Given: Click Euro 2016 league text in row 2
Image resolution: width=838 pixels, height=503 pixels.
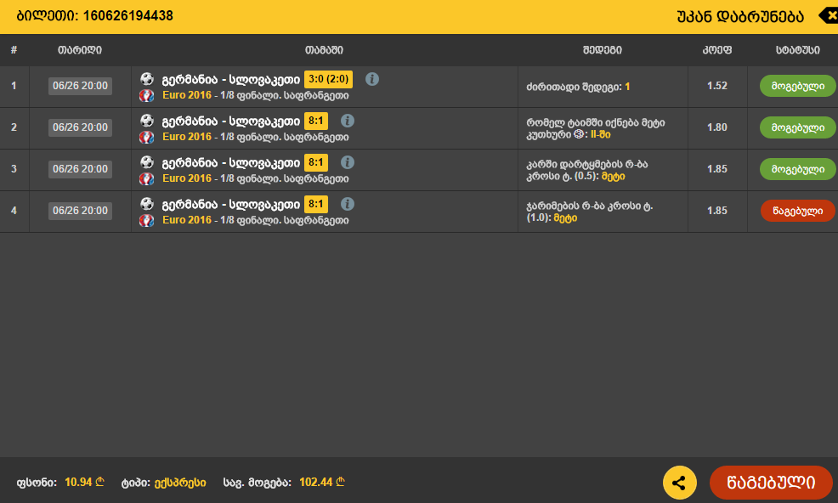Looking at the screenshot, I should [186, 138].
